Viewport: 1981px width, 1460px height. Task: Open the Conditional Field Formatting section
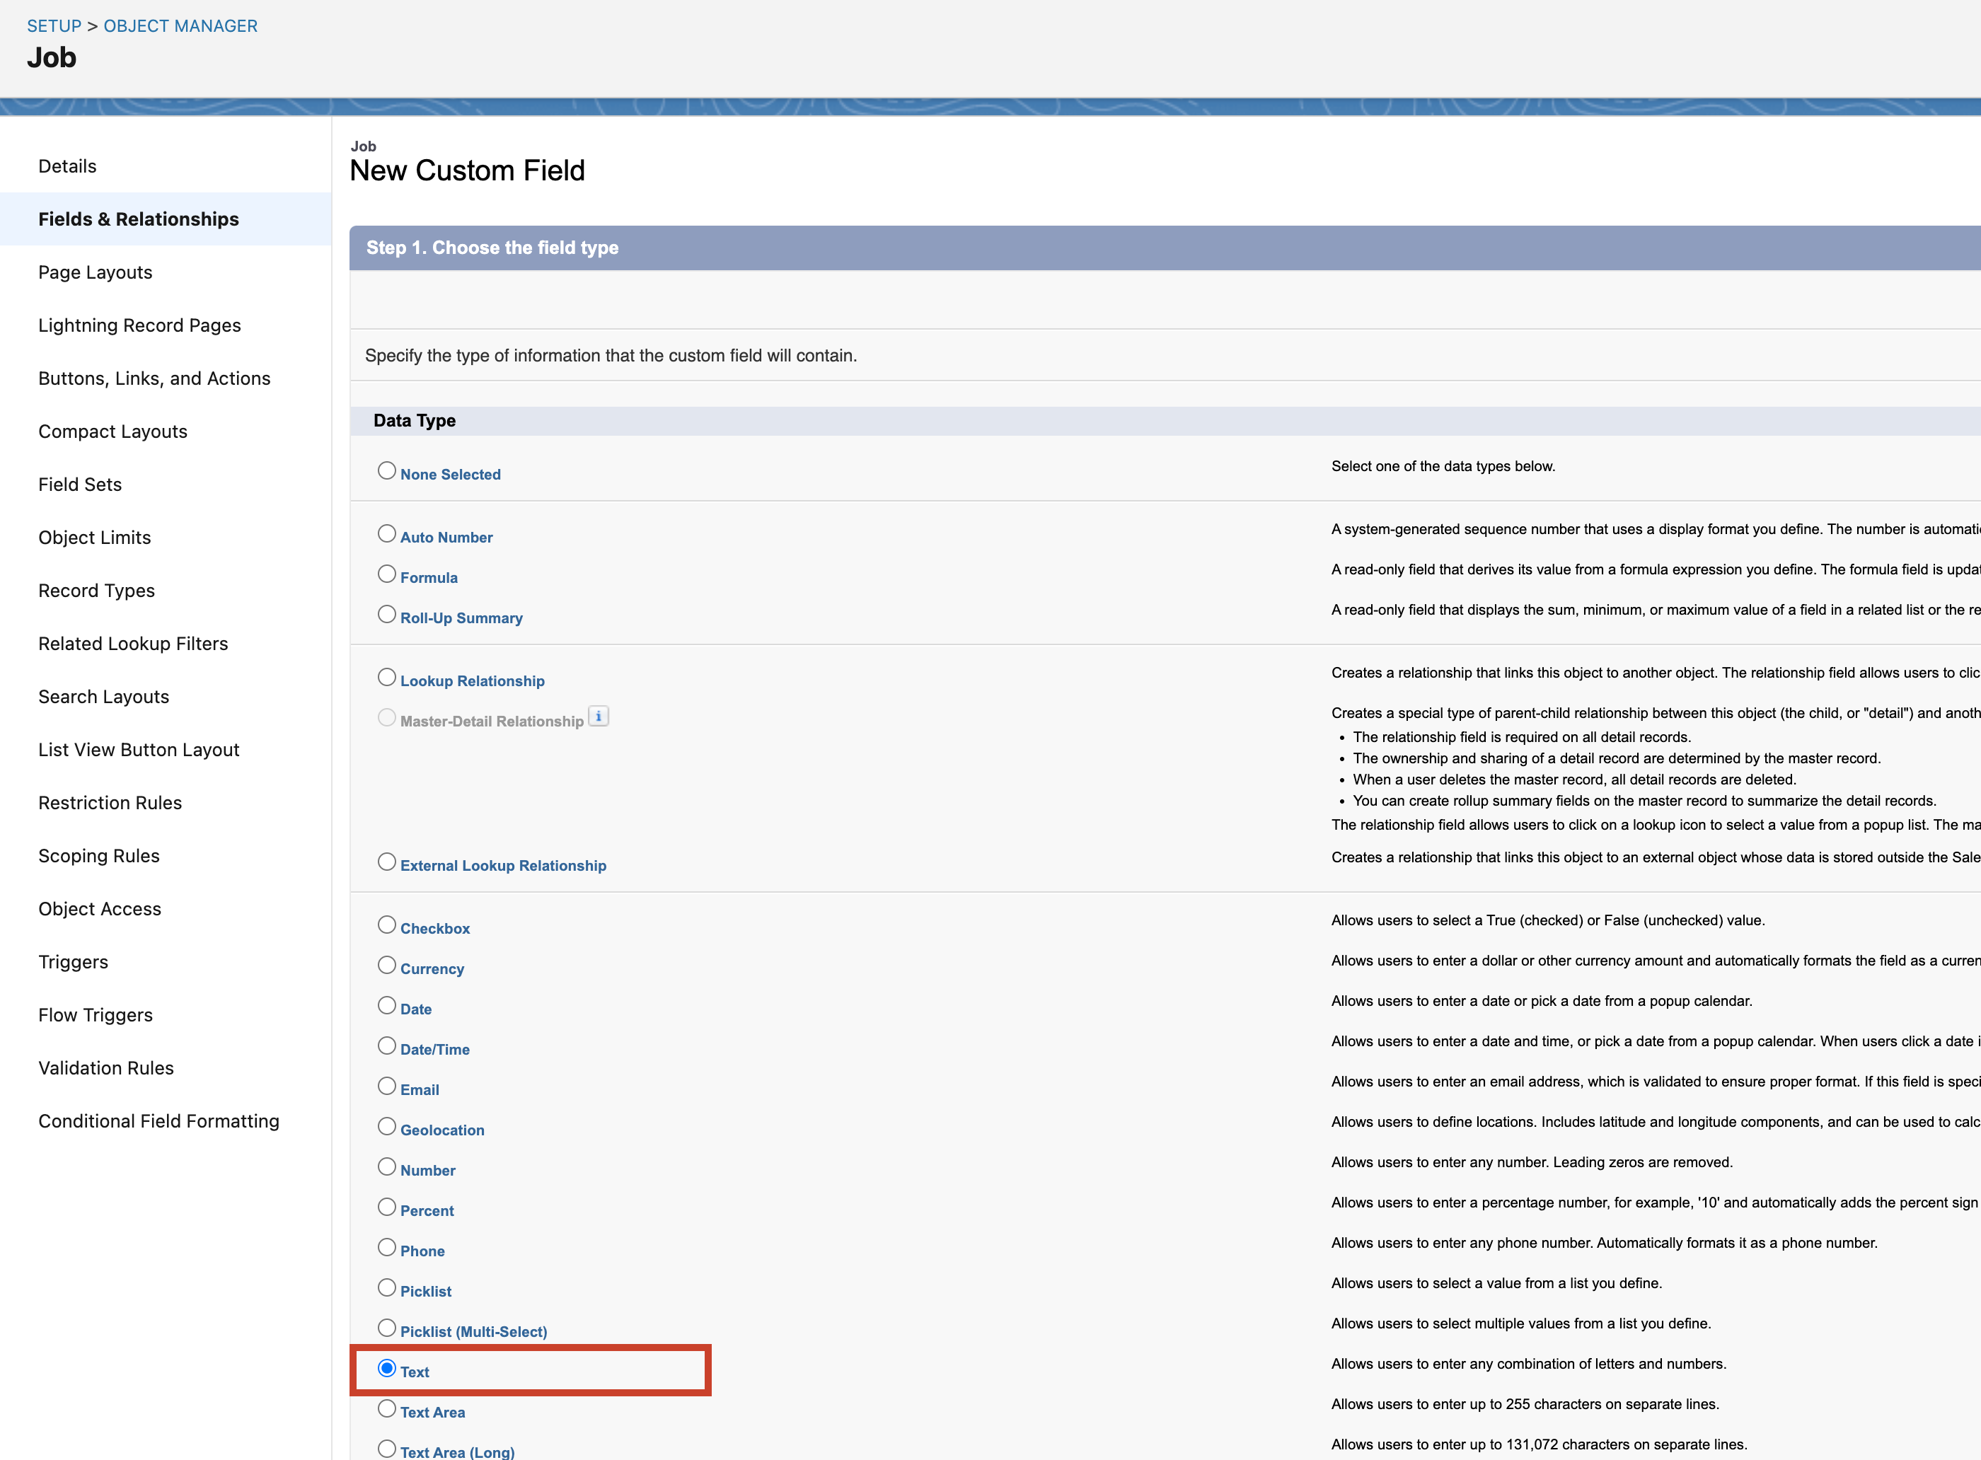click(159, 1120)
